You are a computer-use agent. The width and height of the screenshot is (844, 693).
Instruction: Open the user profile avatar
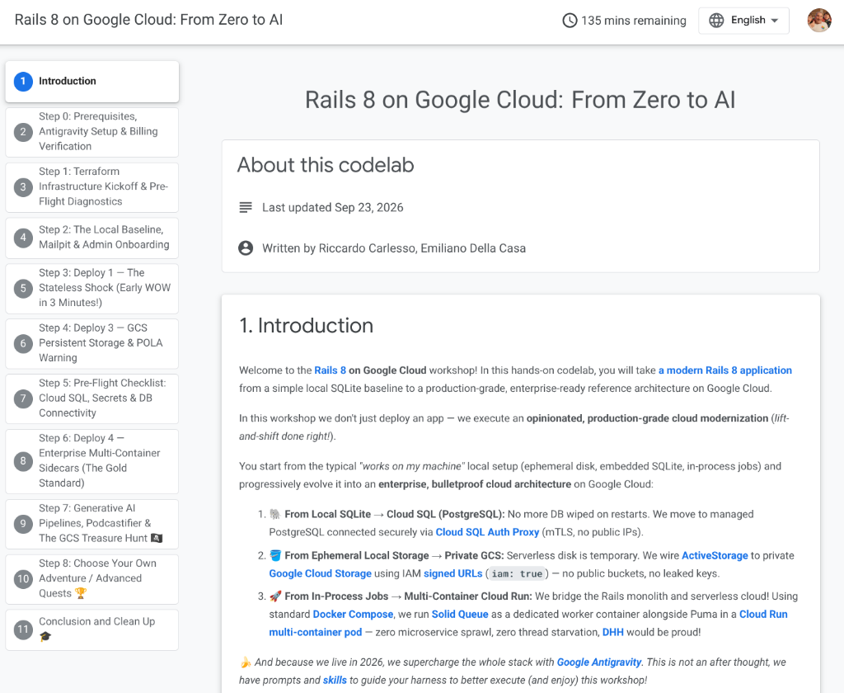pos(819,21)
